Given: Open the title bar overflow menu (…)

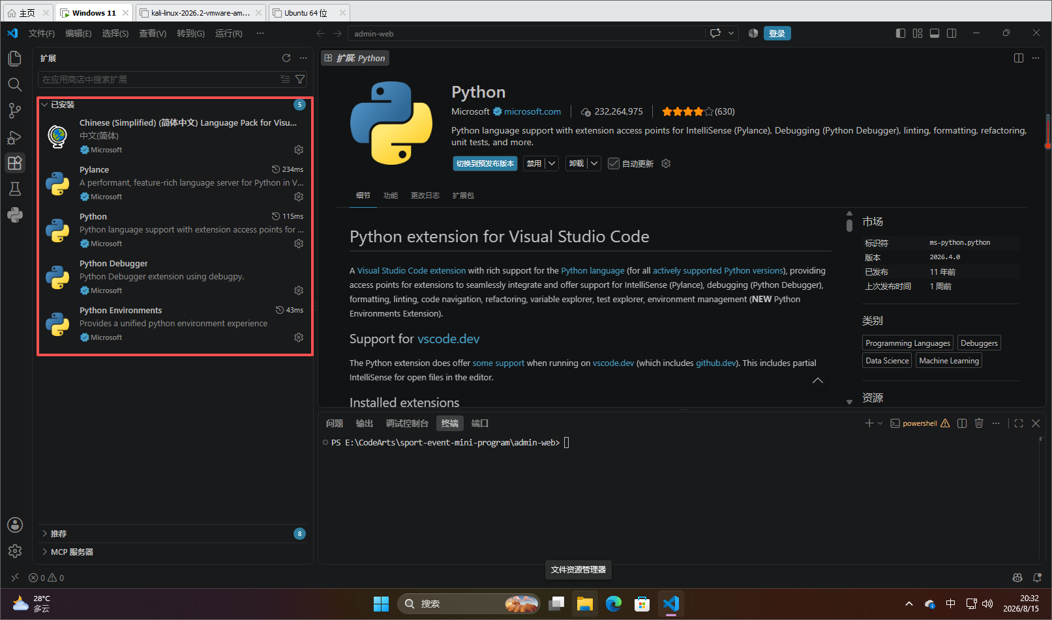Looking at the screenshot, I should pyautogui.click(x=260, y=33).
